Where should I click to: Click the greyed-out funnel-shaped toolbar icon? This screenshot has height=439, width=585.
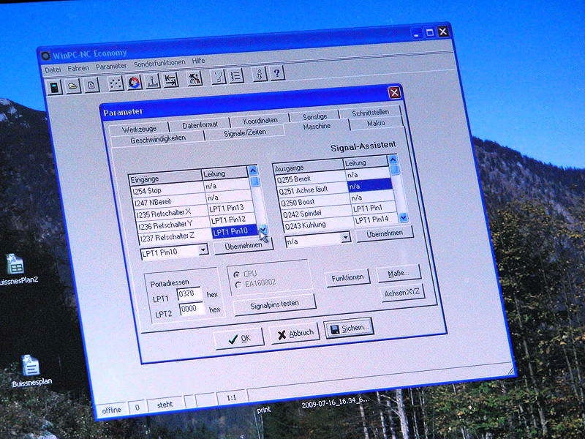pos(219,77)
